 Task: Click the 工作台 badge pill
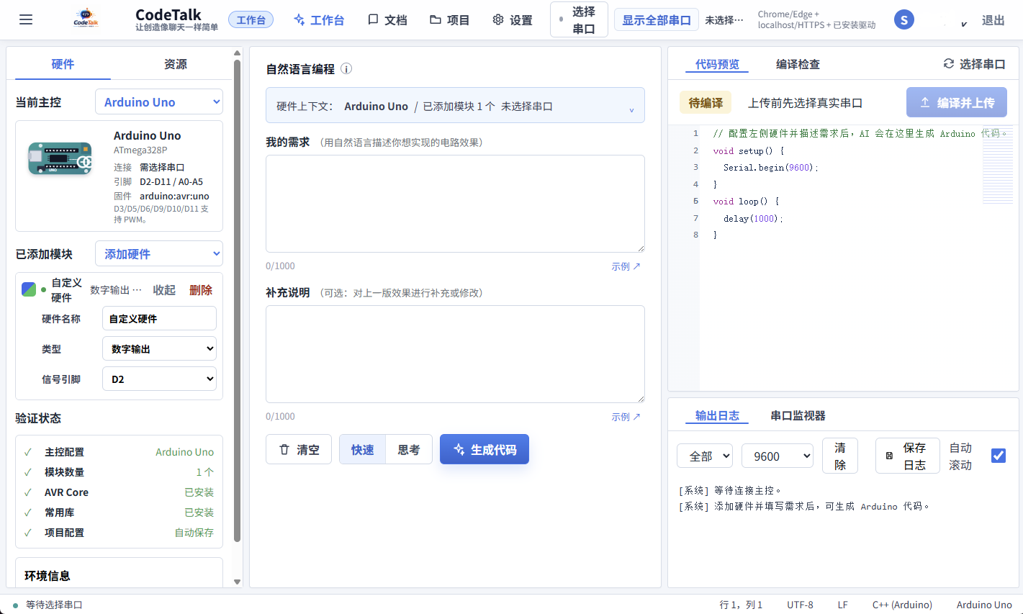click(x=251, y=20)
